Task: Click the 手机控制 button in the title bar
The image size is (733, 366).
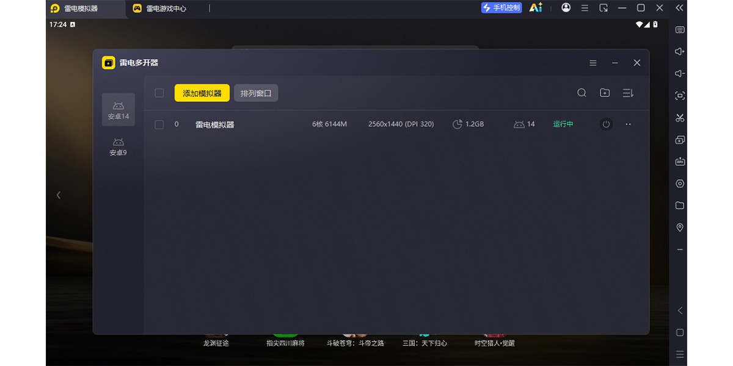Action: coord(501,8)
